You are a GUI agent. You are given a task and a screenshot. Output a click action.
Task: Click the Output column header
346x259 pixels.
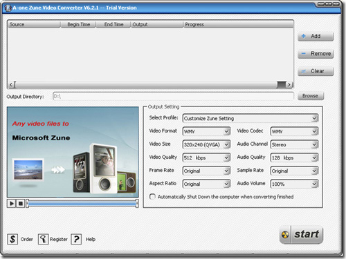pyautogui.click(x=157, y=24)
